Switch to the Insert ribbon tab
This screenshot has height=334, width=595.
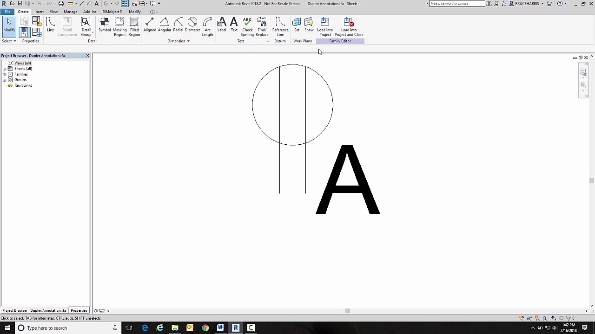click(x=39, y=12)
